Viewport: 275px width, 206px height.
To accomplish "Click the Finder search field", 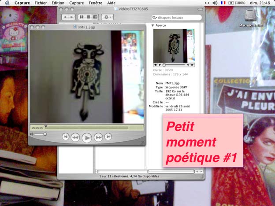I will [177, 18].
